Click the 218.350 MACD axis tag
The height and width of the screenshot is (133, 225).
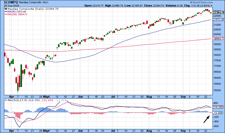click(218, 107)
